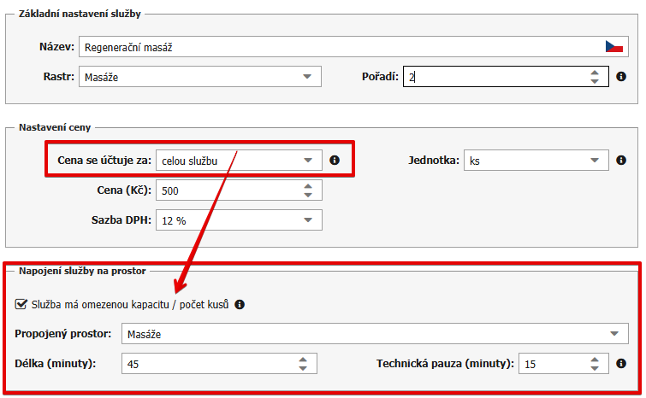646x398 pixels.
Task: Click info icon next to Jednotka dropdown
Action: tap(620, 160)
